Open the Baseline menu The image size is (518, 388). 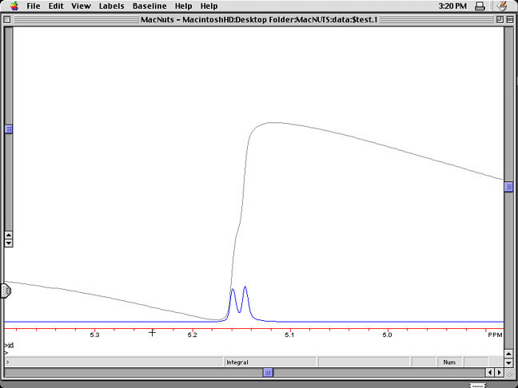click(x=149, y=6)
